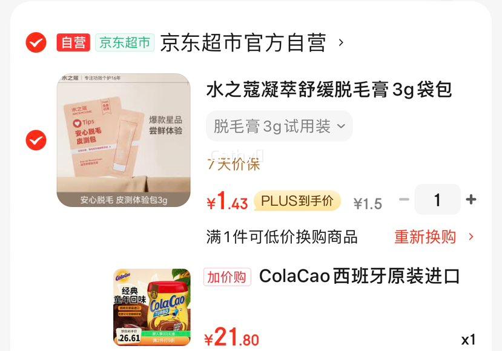Tap the quantity field showing 1

[x=437, y=200]
